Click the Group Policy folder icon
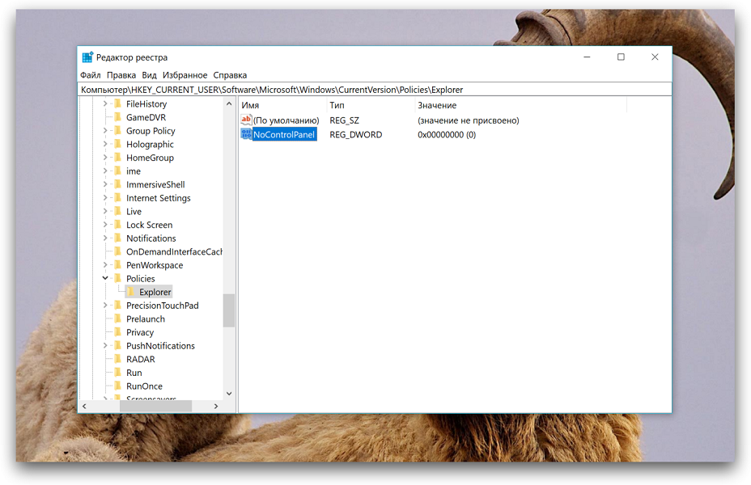This screenshot has width=751, height=485. tap(118, 131)
